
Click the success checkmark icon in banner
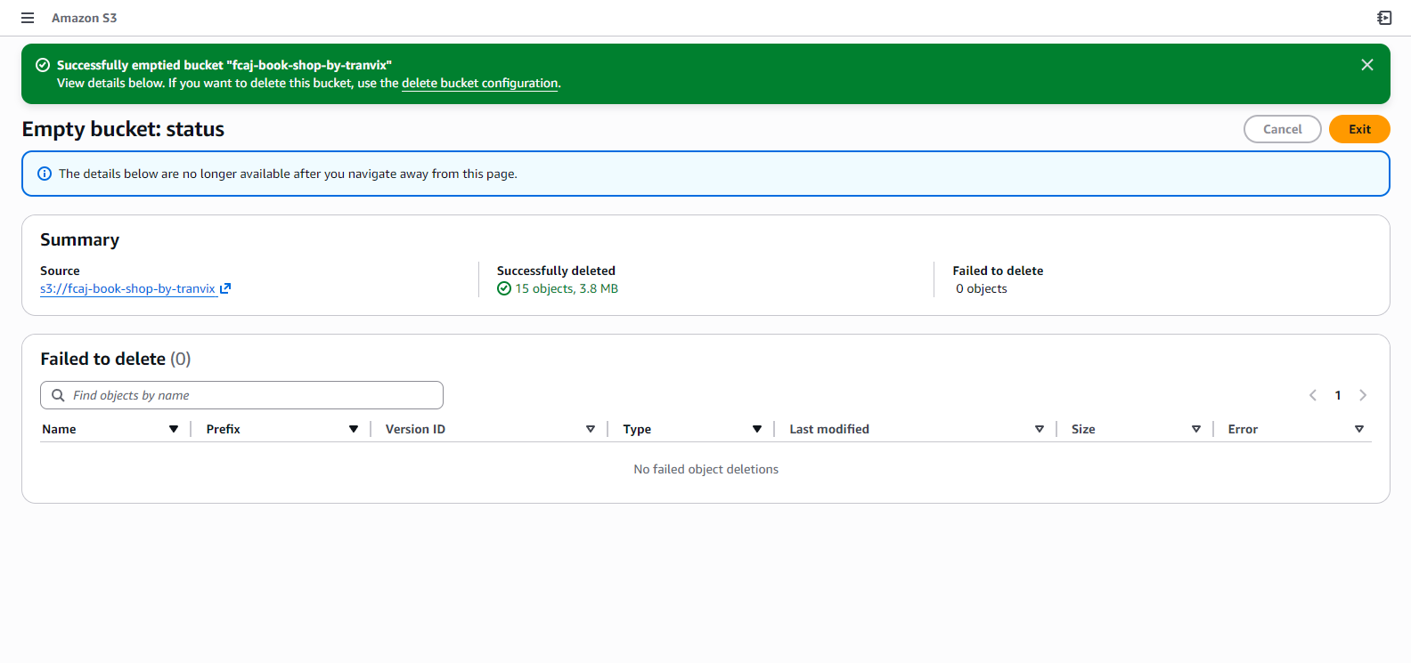[43, 65]
